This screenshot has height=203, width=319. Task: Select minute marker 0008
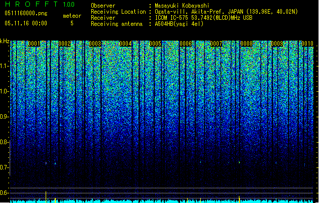point(246,44)
